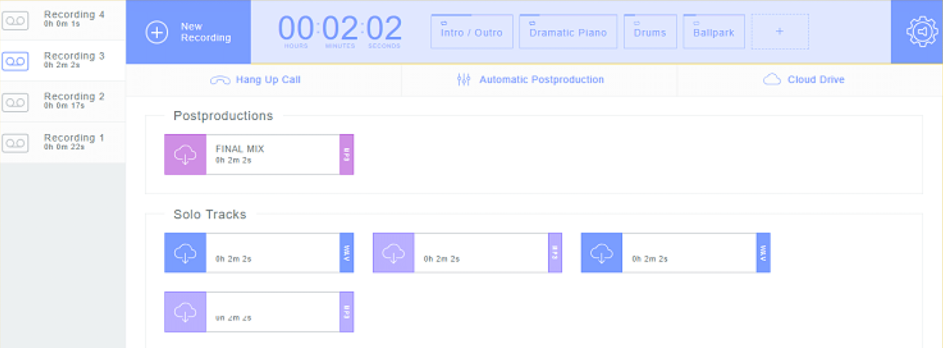Download the second solo track MP3
Viewport: 943px width, 348px height.
pos(393,253)
